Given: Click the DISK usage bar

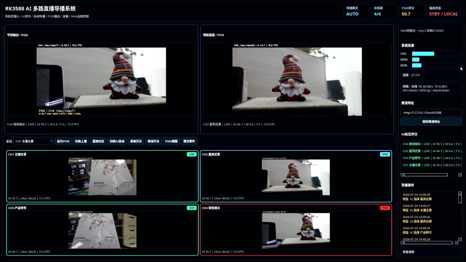Looking at the screenshot, I should (x=436, y=65).
